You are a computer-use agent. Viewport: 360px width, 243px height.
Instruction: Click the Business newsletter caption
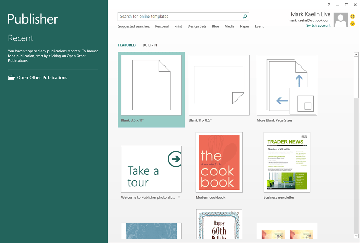pyautogui.click(x=279, y=197)
